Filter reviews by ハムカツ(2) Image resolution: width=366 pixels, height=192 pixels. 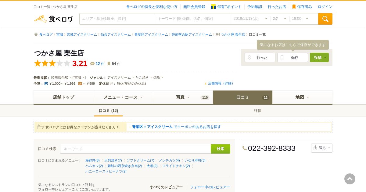tap(94, 166)
